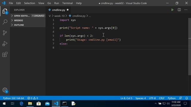The width and height of the screenshot is (191, 107).
Task: Open Task View on the taskbar
Action: (13, 104)
